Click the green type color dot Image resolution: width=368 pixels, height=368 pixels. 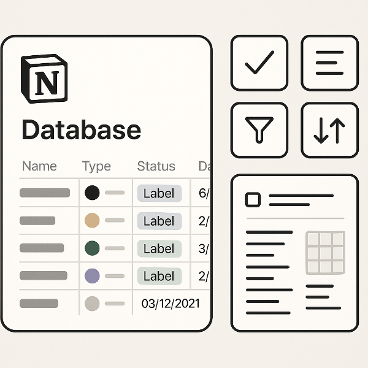[x=92, y=248]
